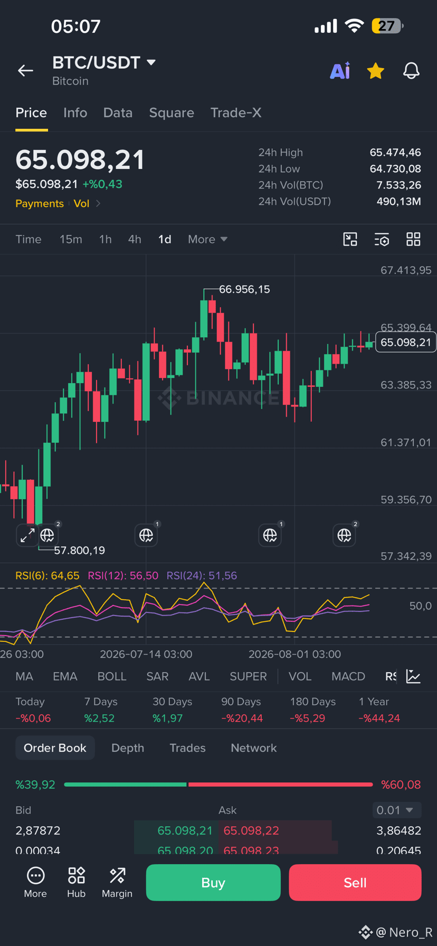Switch to the Price tab
Image resolution: width=437 pixels, height=946 pixels.
pyautogui.click(x=31, y=112)
